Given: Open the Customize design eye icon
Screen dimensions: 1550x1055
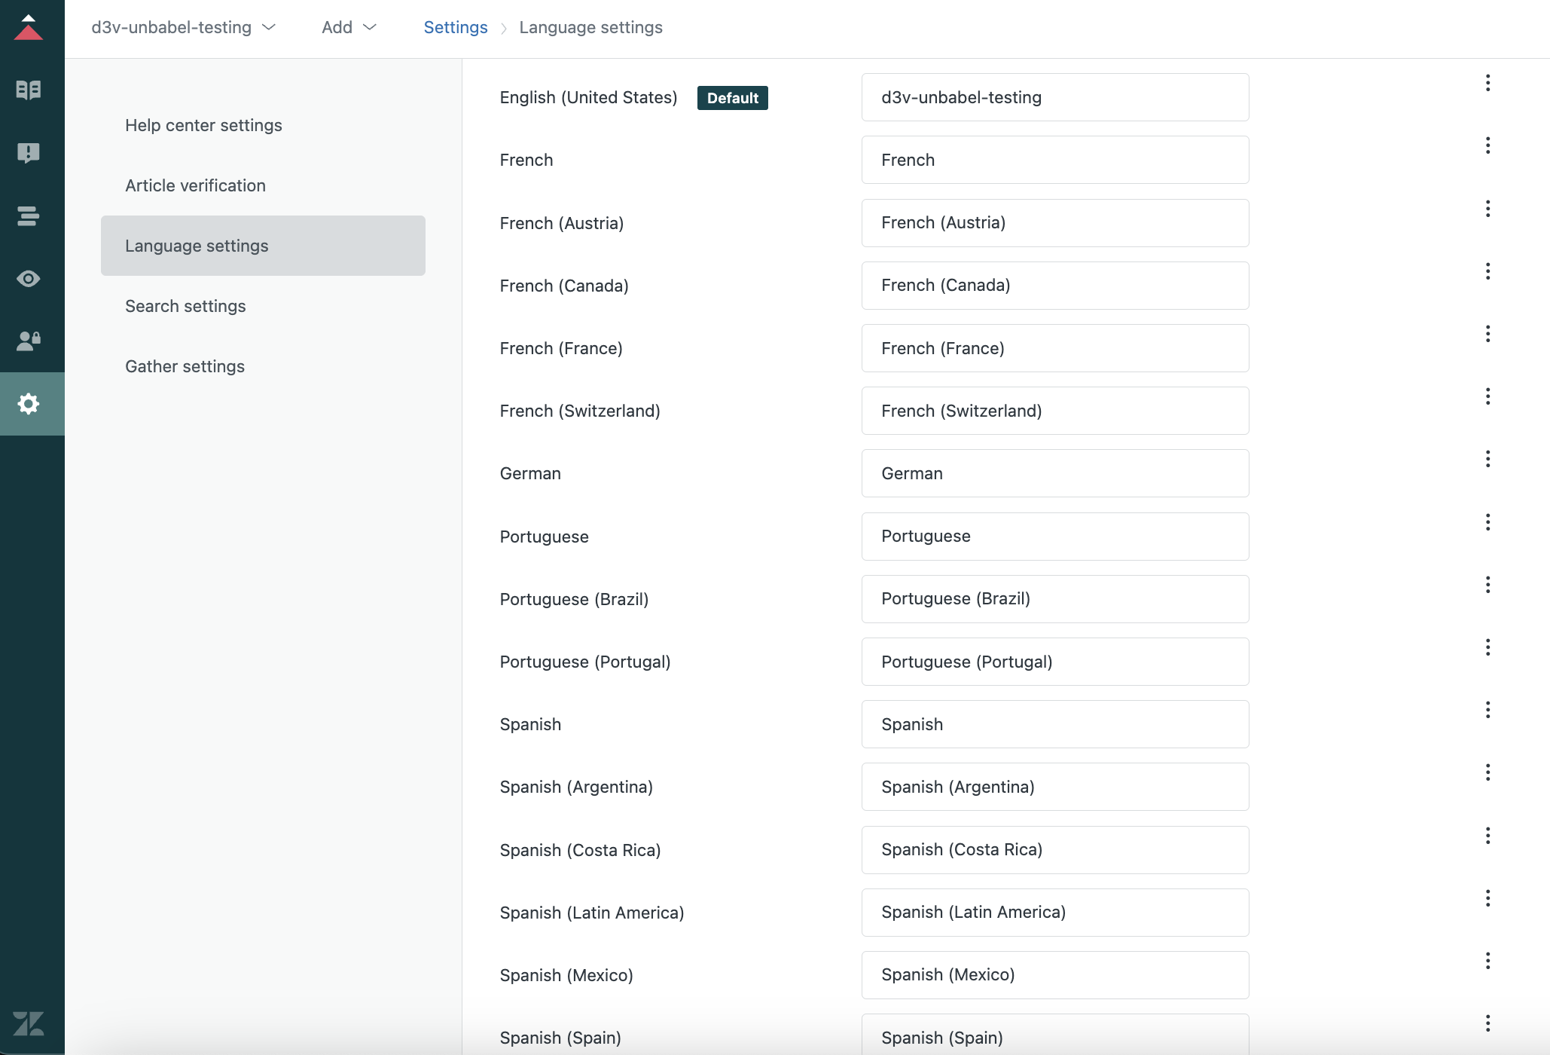Looking at the screenshot, I should pos(29,279).
